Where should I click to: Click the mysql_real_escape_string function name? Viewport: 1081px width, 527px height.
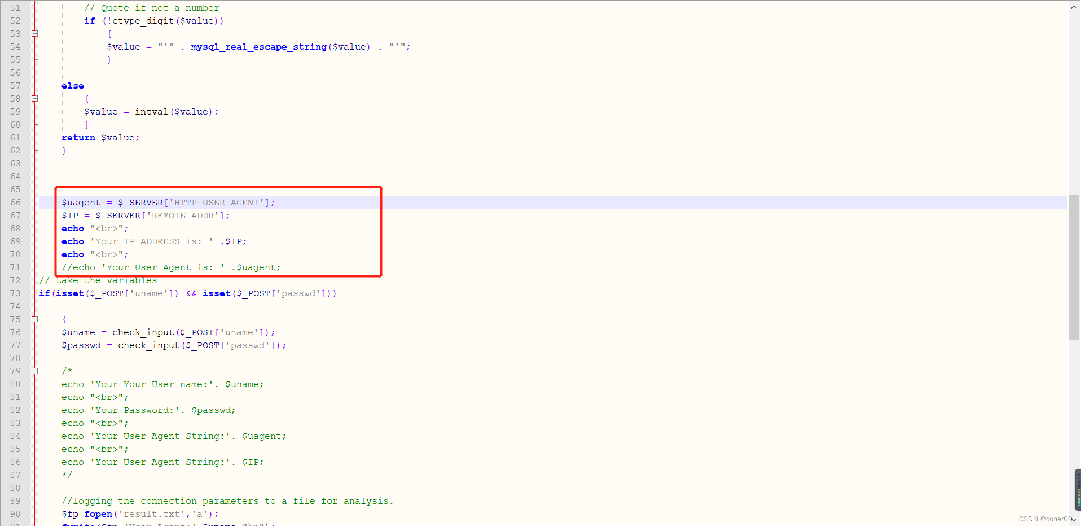pyautogui.click(x=258, y=47)
